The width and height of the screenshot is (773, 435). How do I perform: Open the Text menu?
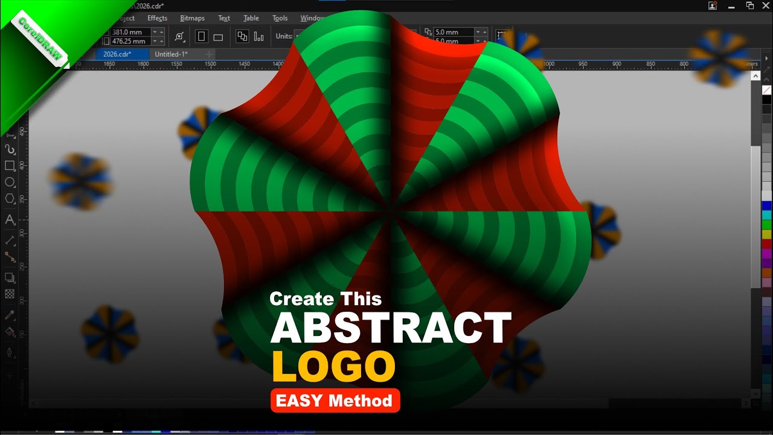coord(224,18)
